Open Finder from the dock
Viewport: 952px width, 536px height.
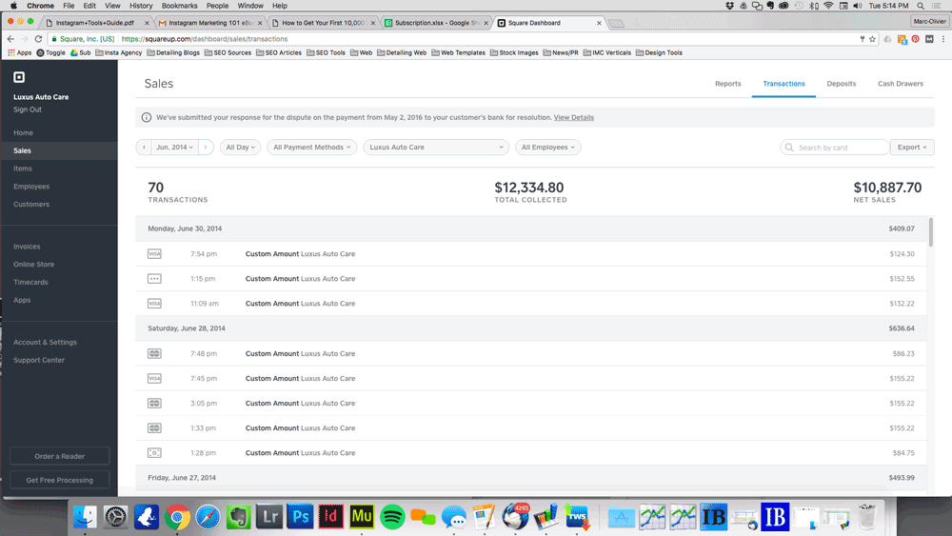tap(85, 517)
